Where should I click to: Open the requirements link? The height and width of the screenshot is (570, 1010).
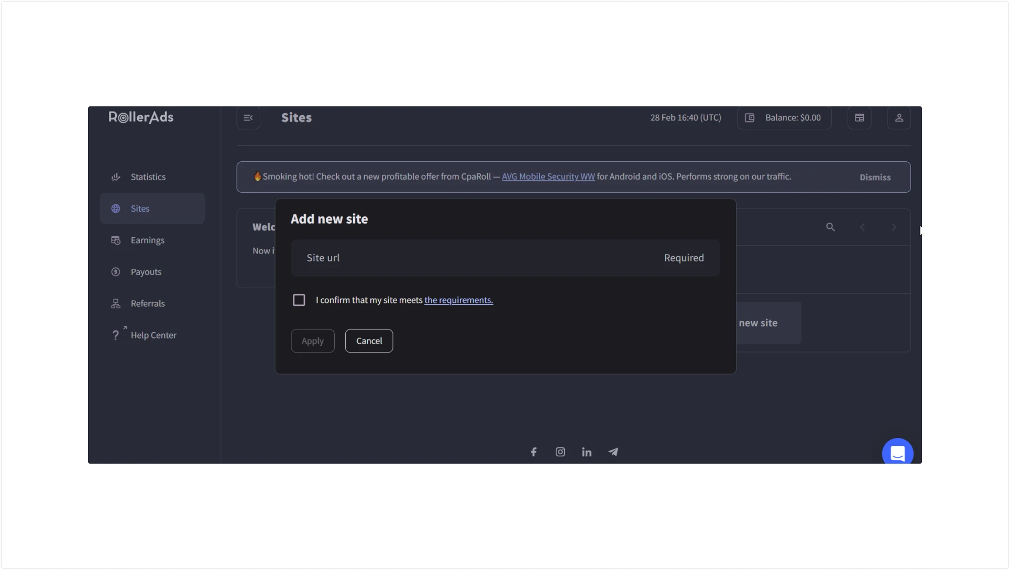tap(458, 300)
